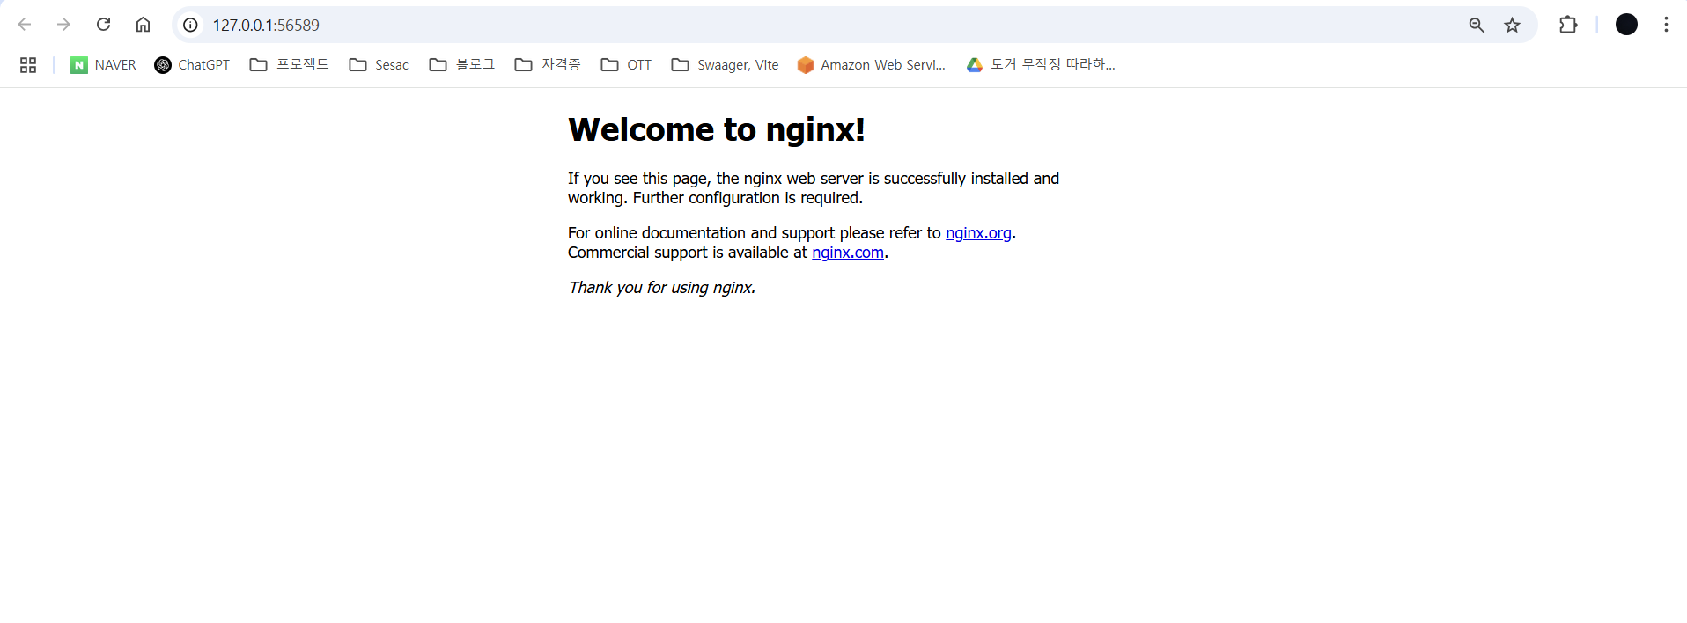Open the profile avatar circle

(x=1626, y=25)
